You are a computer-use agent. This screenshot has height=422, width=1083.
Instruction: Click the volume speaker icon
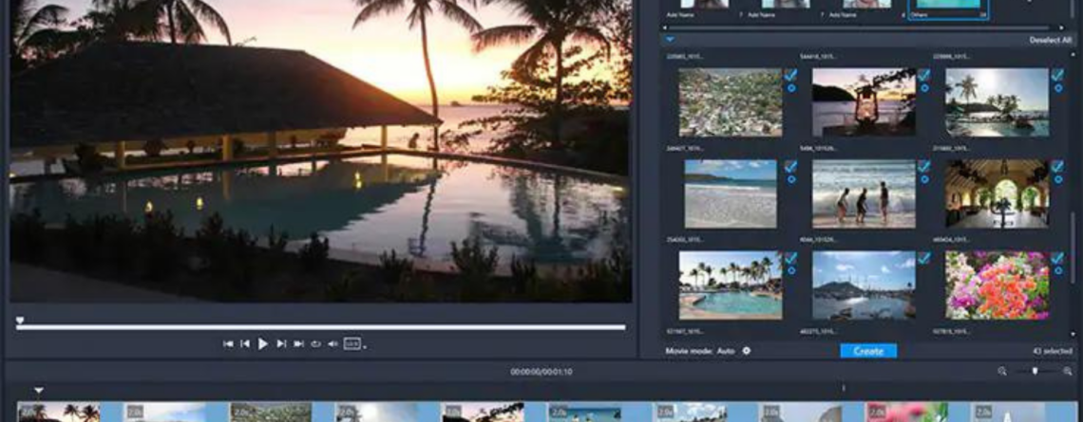pyautogui.click(x=332, y=343)
